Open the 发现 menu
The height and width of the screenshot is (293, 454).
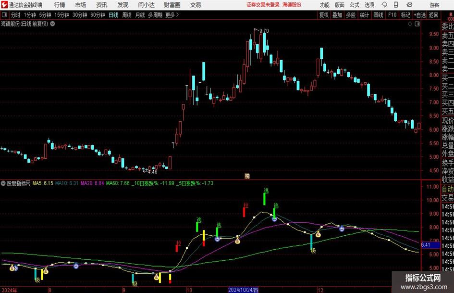[123, 5]
